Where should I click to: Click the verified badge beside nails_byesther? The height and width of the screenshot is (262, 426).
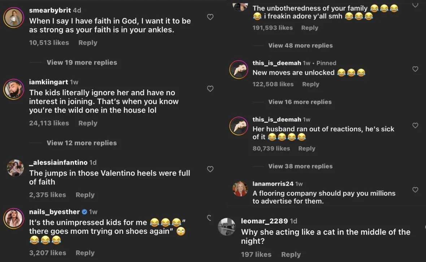(84, 212)
